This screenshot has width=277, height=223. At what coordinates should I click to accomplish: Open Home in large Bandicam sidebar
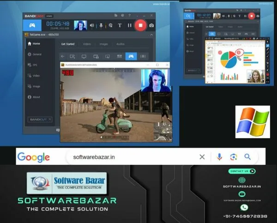click(34, 44)
